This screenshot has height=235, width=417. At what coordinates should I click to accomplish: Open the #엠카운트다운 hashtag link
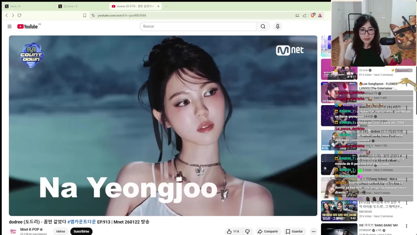82,222
